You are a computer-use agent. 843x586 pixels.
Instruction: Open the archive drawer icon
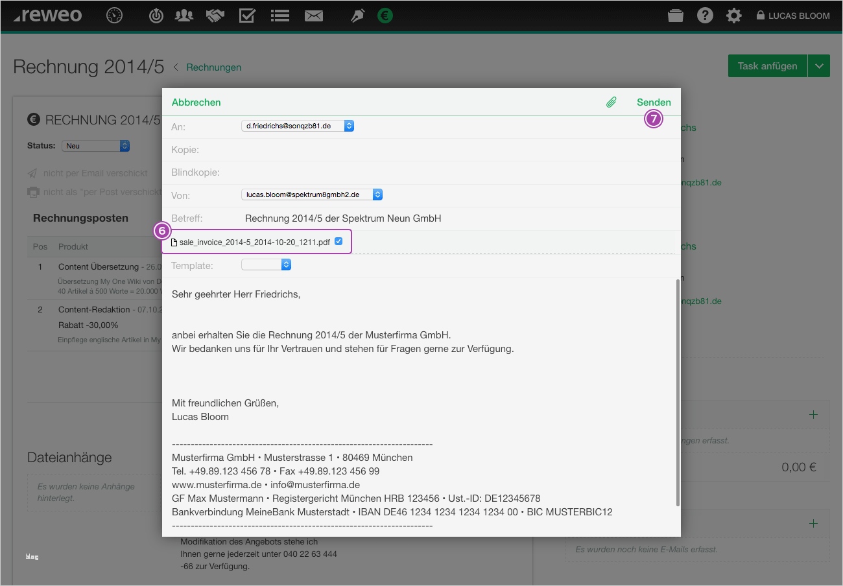point(675,15)
